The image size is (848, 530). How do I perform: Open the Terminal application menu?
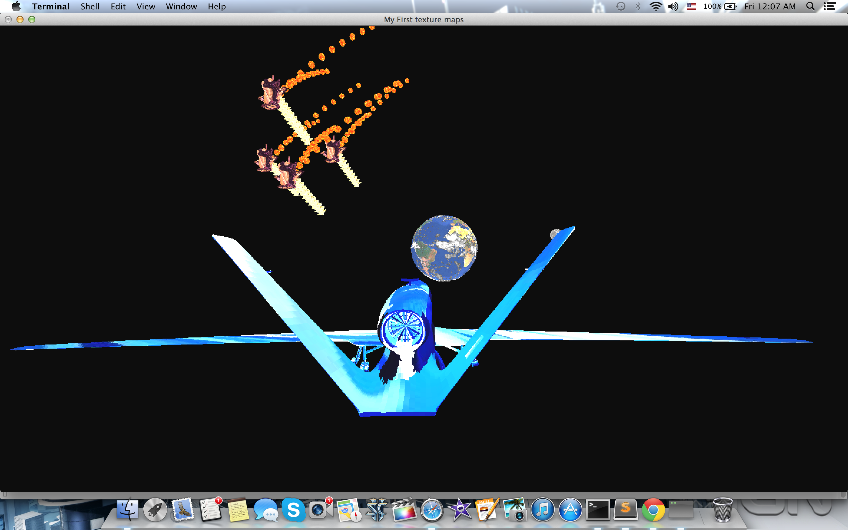pos(50,6)
